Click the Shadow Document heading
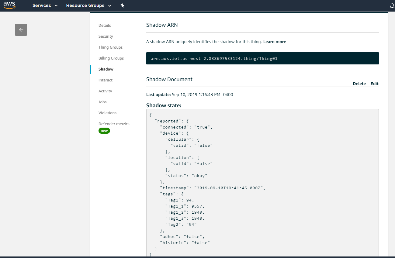This screenshot has width=395, height=258. 169,79
